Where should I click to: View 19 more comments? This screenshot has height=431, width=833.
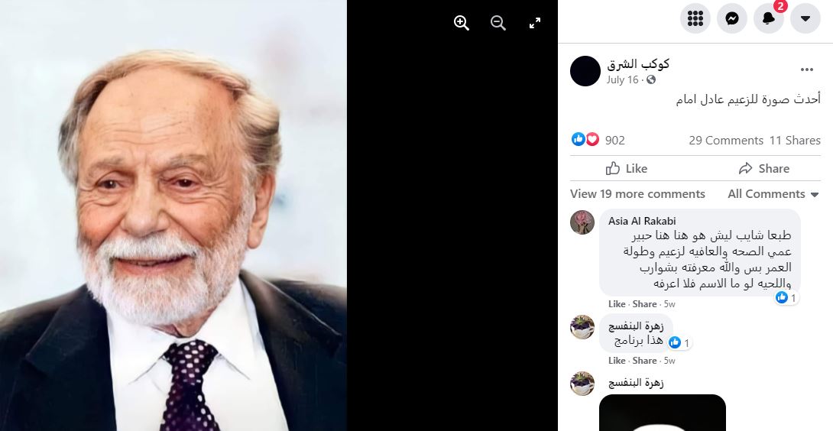pos(637,194)
